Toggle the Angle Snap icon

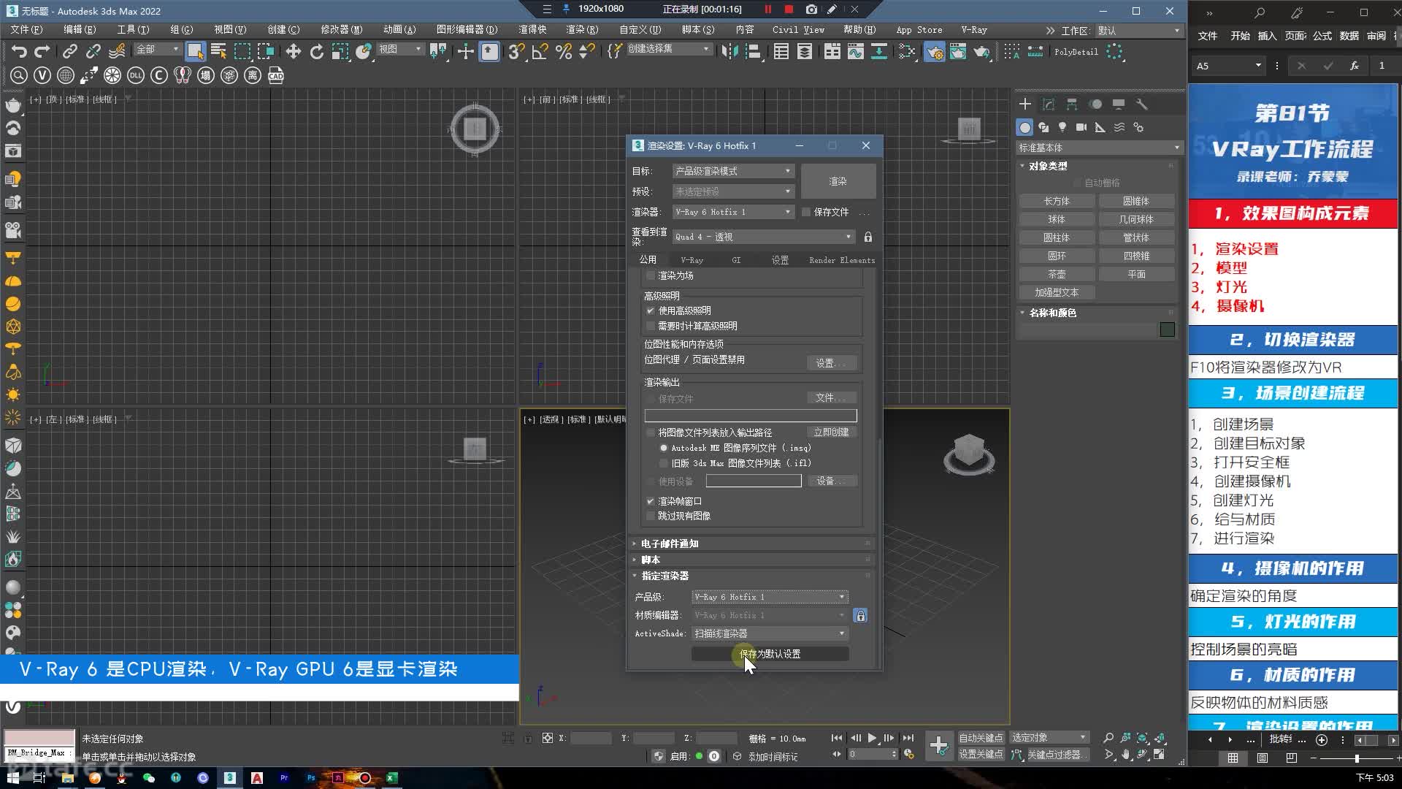(x=540, y=51)
